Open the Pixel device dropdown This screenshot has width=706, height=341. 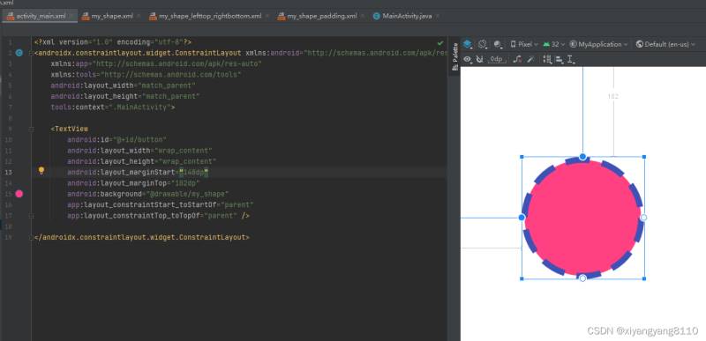click(x=524, y=44)
